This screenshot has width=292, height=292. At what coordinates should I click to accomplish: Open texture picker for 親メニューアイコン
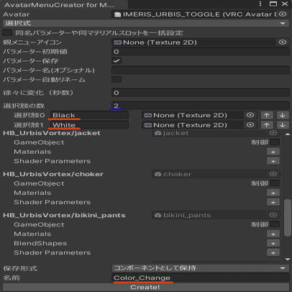click(283, 42)
